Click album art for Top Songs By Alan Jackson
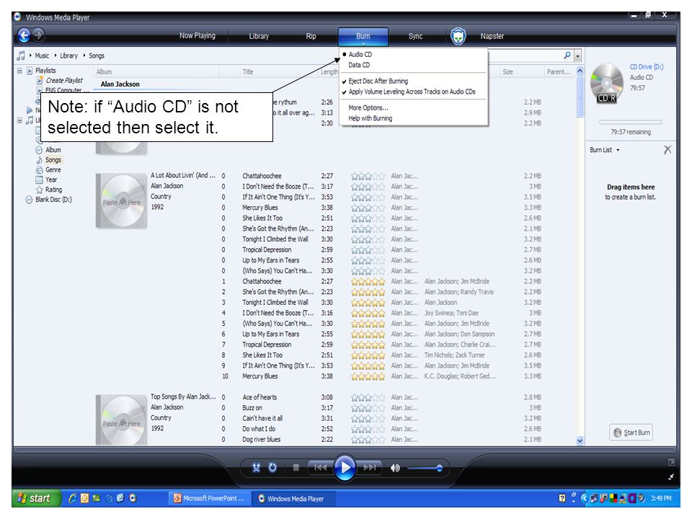 tap(121, 420)
